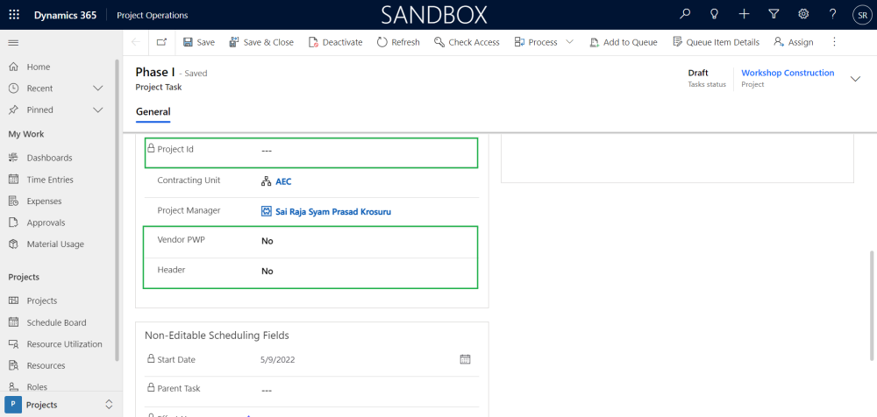877x417 pixels.
Task: Open the Sai Raja Syam Prasad Krosuru link
Action: coord(332,212)
